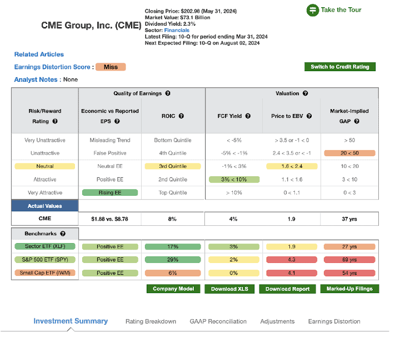Click the XLF 17% ROIC cell
This screenshot has width=400, height=337.
[173, 247]
